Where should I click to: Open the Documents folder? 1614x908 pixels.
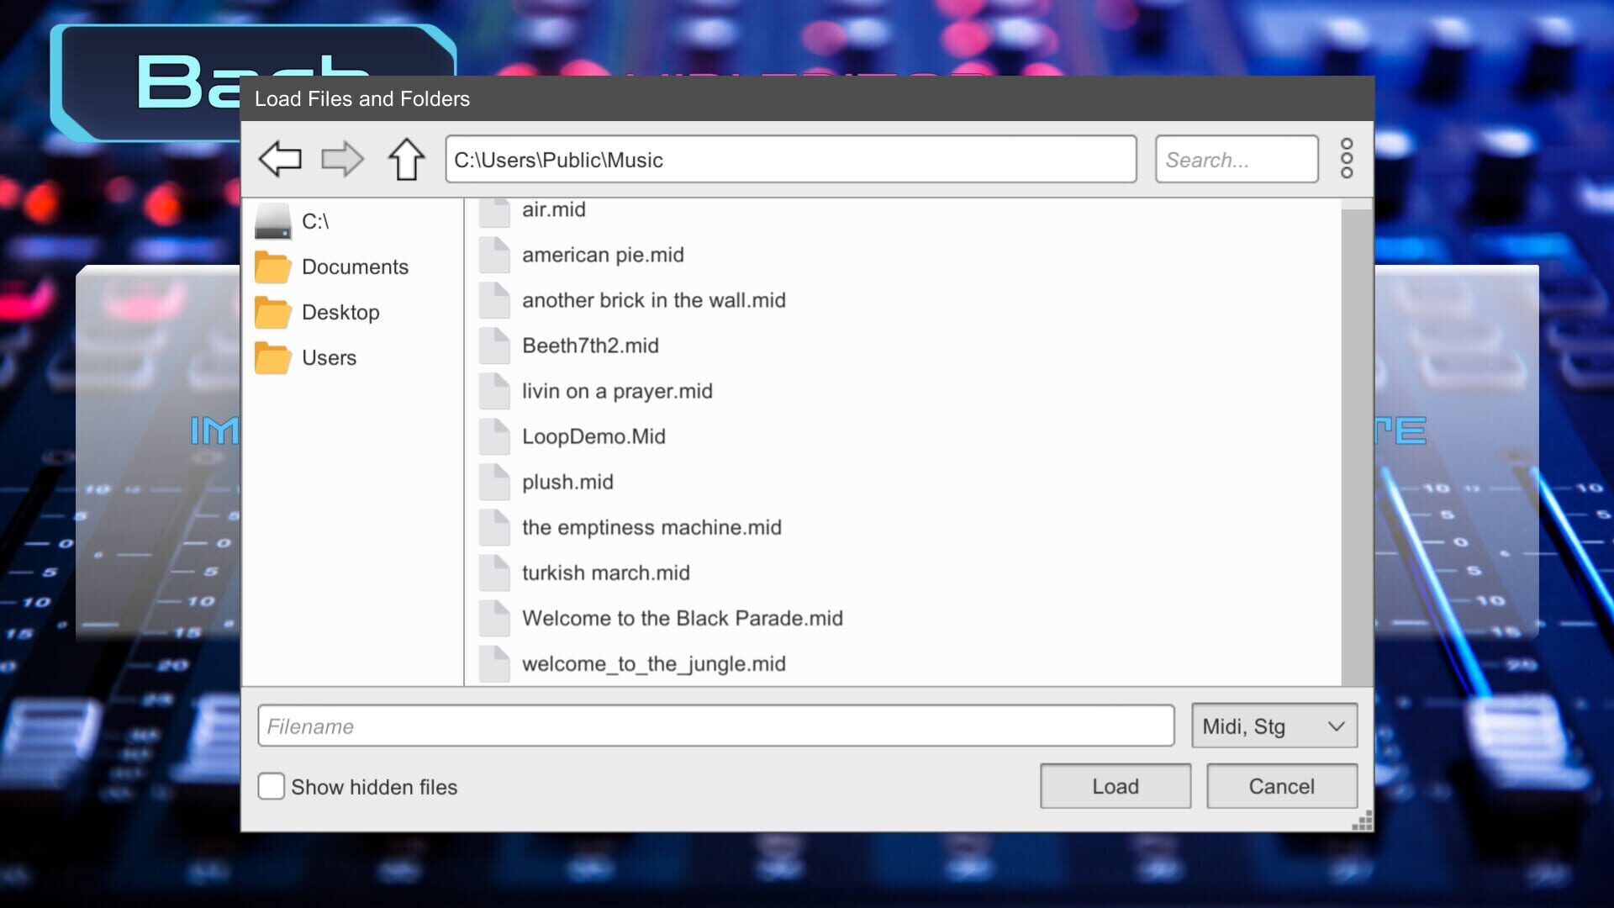point(354,267)
